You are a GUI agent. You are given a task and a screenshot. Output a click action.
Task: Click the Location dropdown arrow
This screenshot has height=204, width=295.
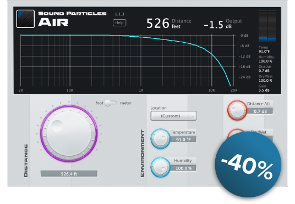pos(192,116)
